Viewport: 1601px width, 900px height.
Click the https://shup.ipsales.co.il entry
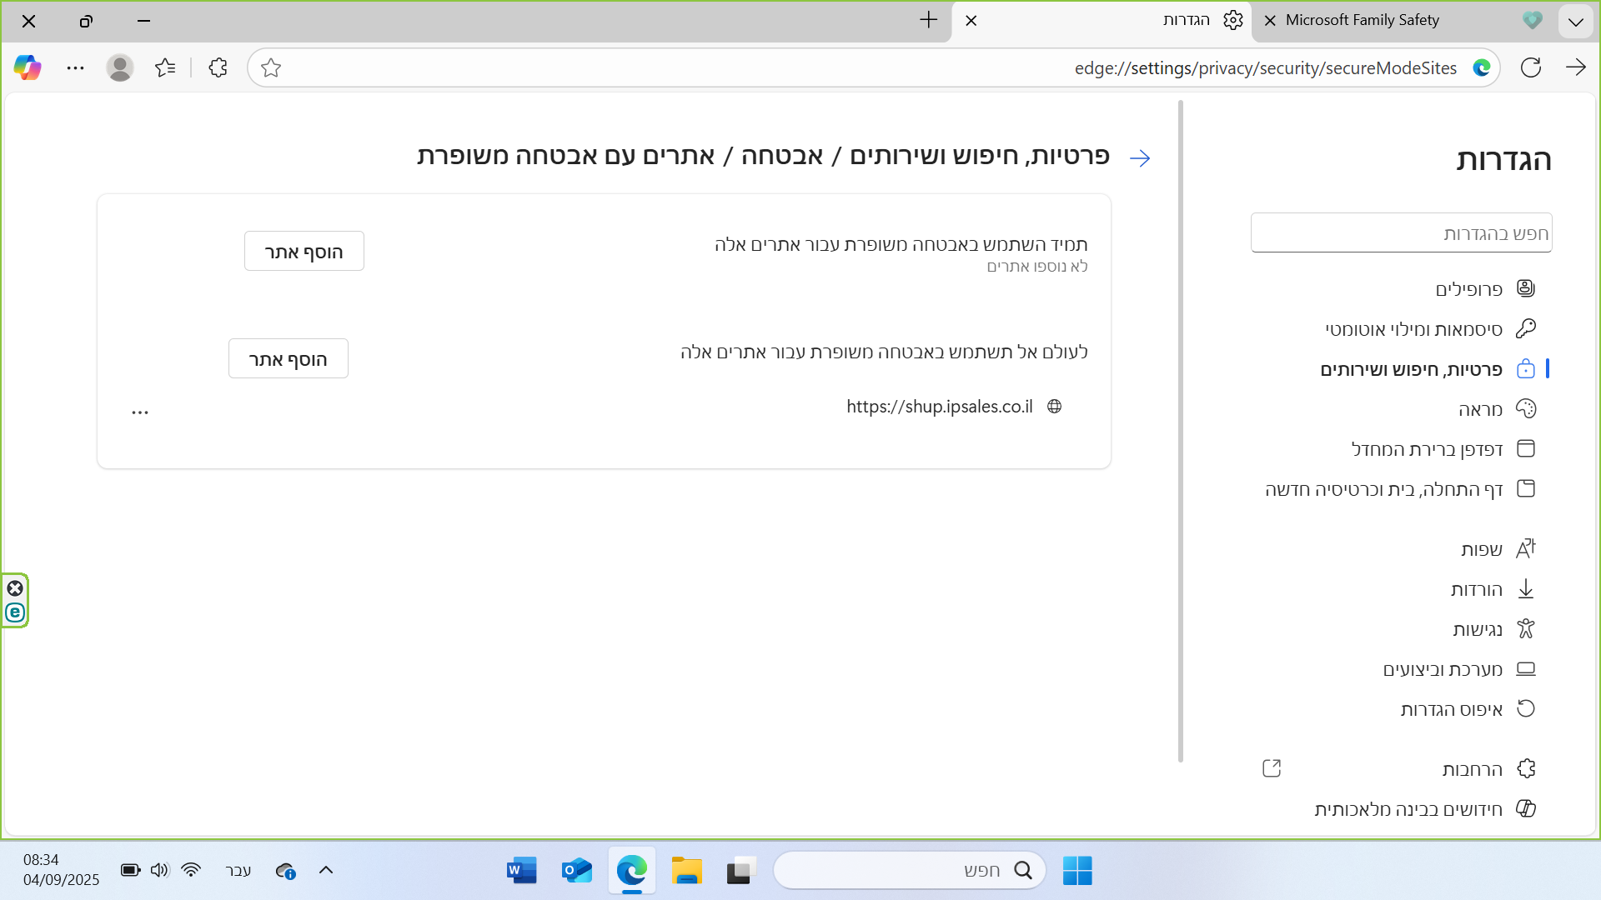coord(940,407)
